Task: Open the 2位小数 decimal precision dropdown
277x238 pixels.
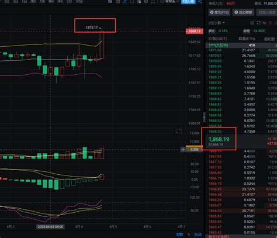Action: 216,23
